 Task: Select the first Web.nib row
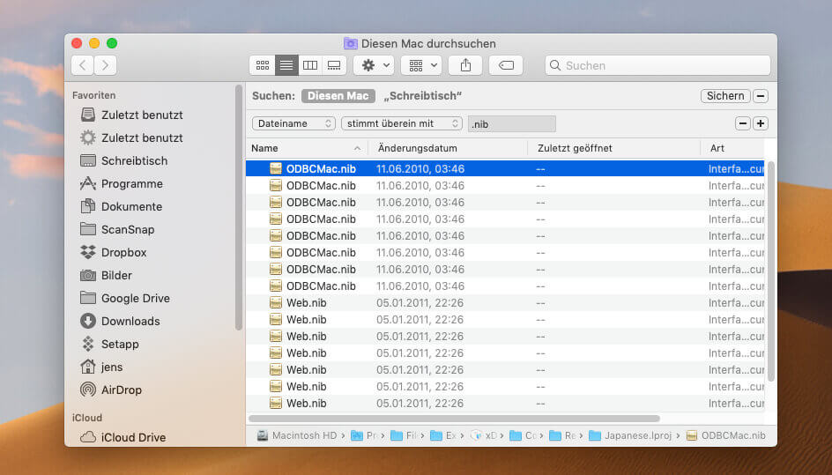(x=505, y=303)
